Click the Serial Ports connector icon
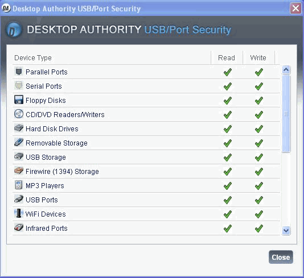The height and width of the screenshot is (278, 304). [x=19, y=86]
